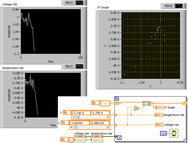Select the Wait (ms) timer node
188x143 pixels.
tap(174, 133)
